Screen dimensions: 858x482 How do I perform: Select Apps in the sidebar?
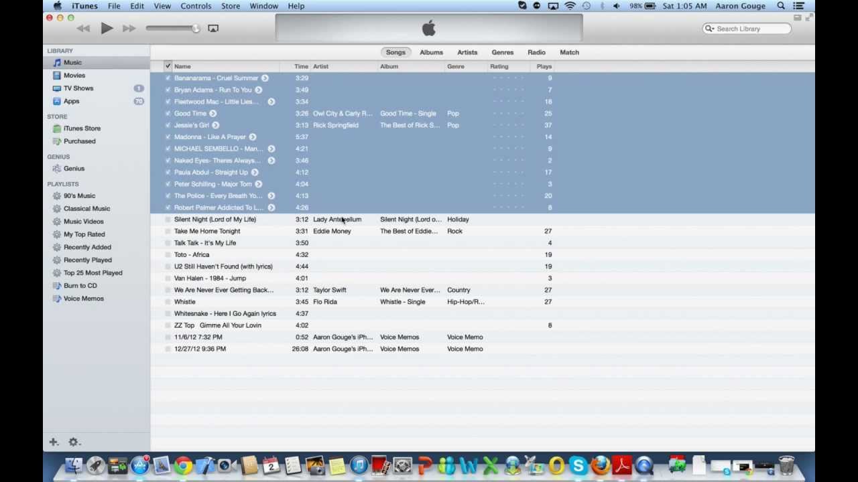point(97,101)
